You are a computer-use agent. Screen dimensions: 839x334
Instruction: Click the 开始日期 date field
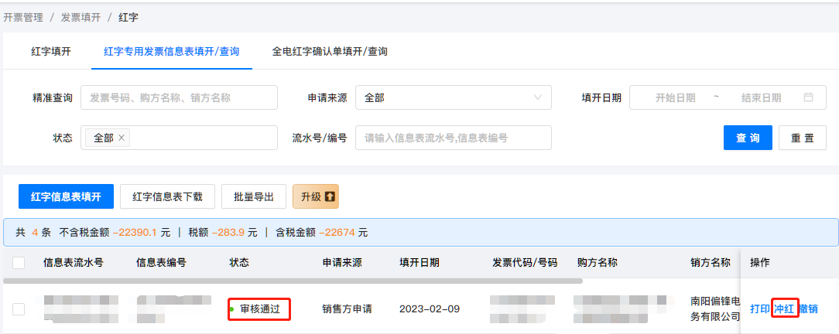pos(675,97)
